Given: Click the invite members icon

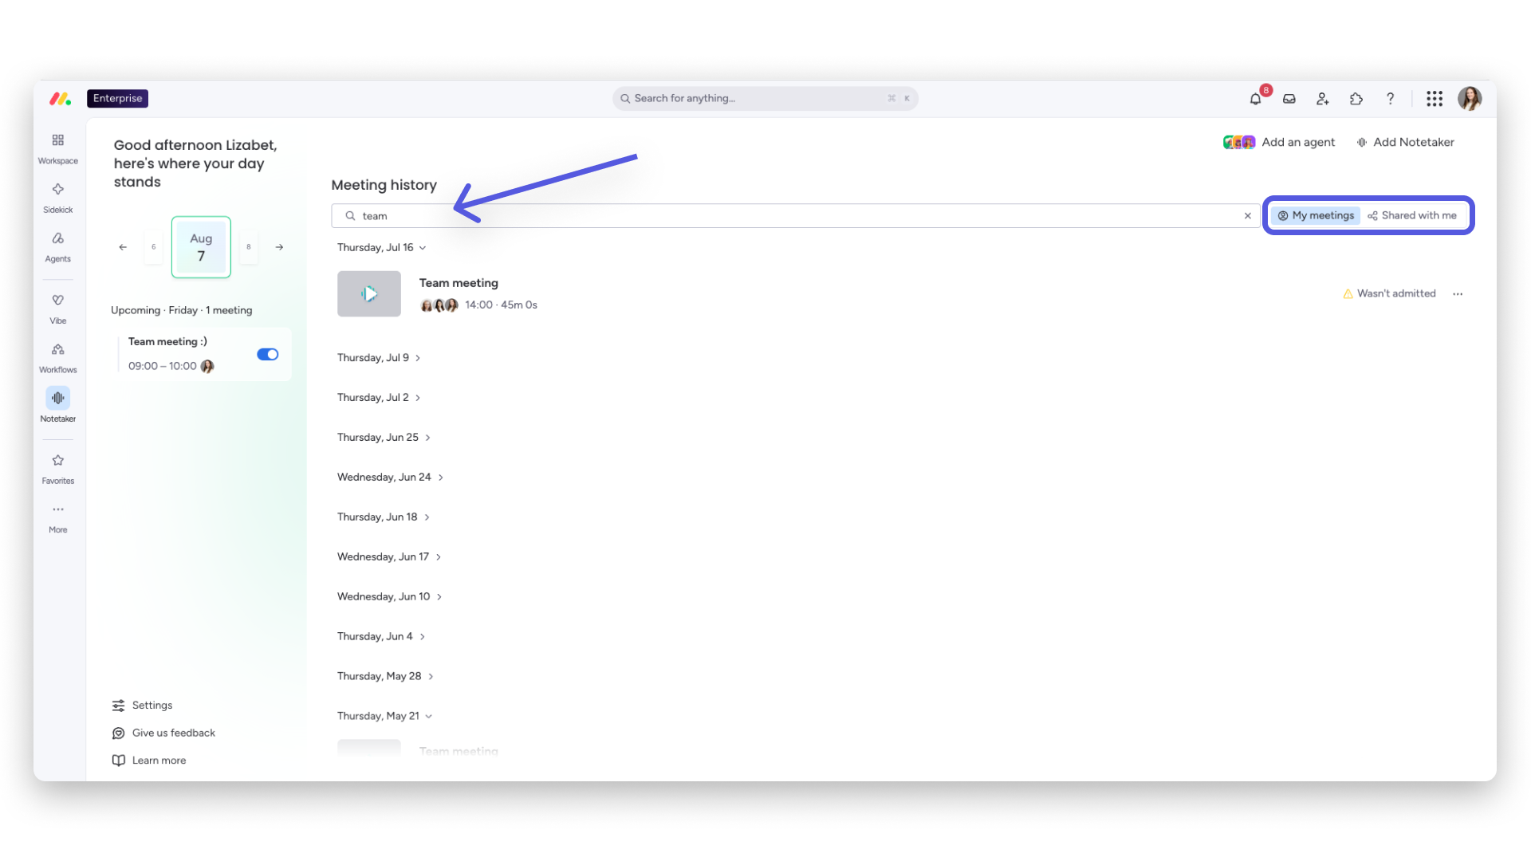Looking at the screenshot, I should pos(1322,99).
